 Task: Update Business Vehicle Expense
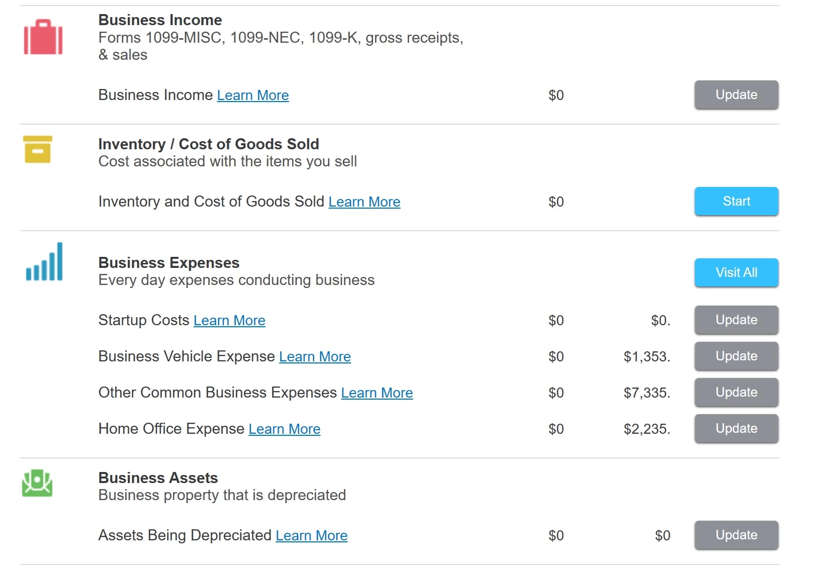click(736, 356)
